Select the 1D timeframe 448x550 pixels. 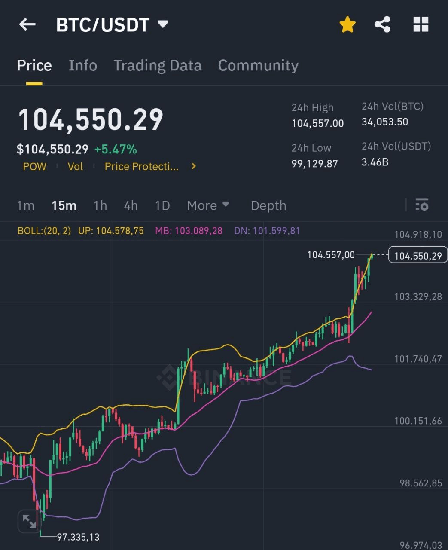[162, 205]
